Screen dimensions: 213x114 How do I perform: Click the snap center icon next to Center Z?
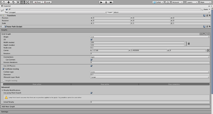tap(208, 51)
